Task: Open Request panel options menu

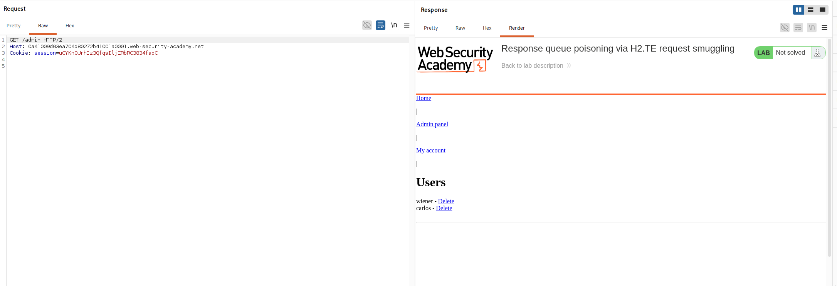Action: coord(407,25)
